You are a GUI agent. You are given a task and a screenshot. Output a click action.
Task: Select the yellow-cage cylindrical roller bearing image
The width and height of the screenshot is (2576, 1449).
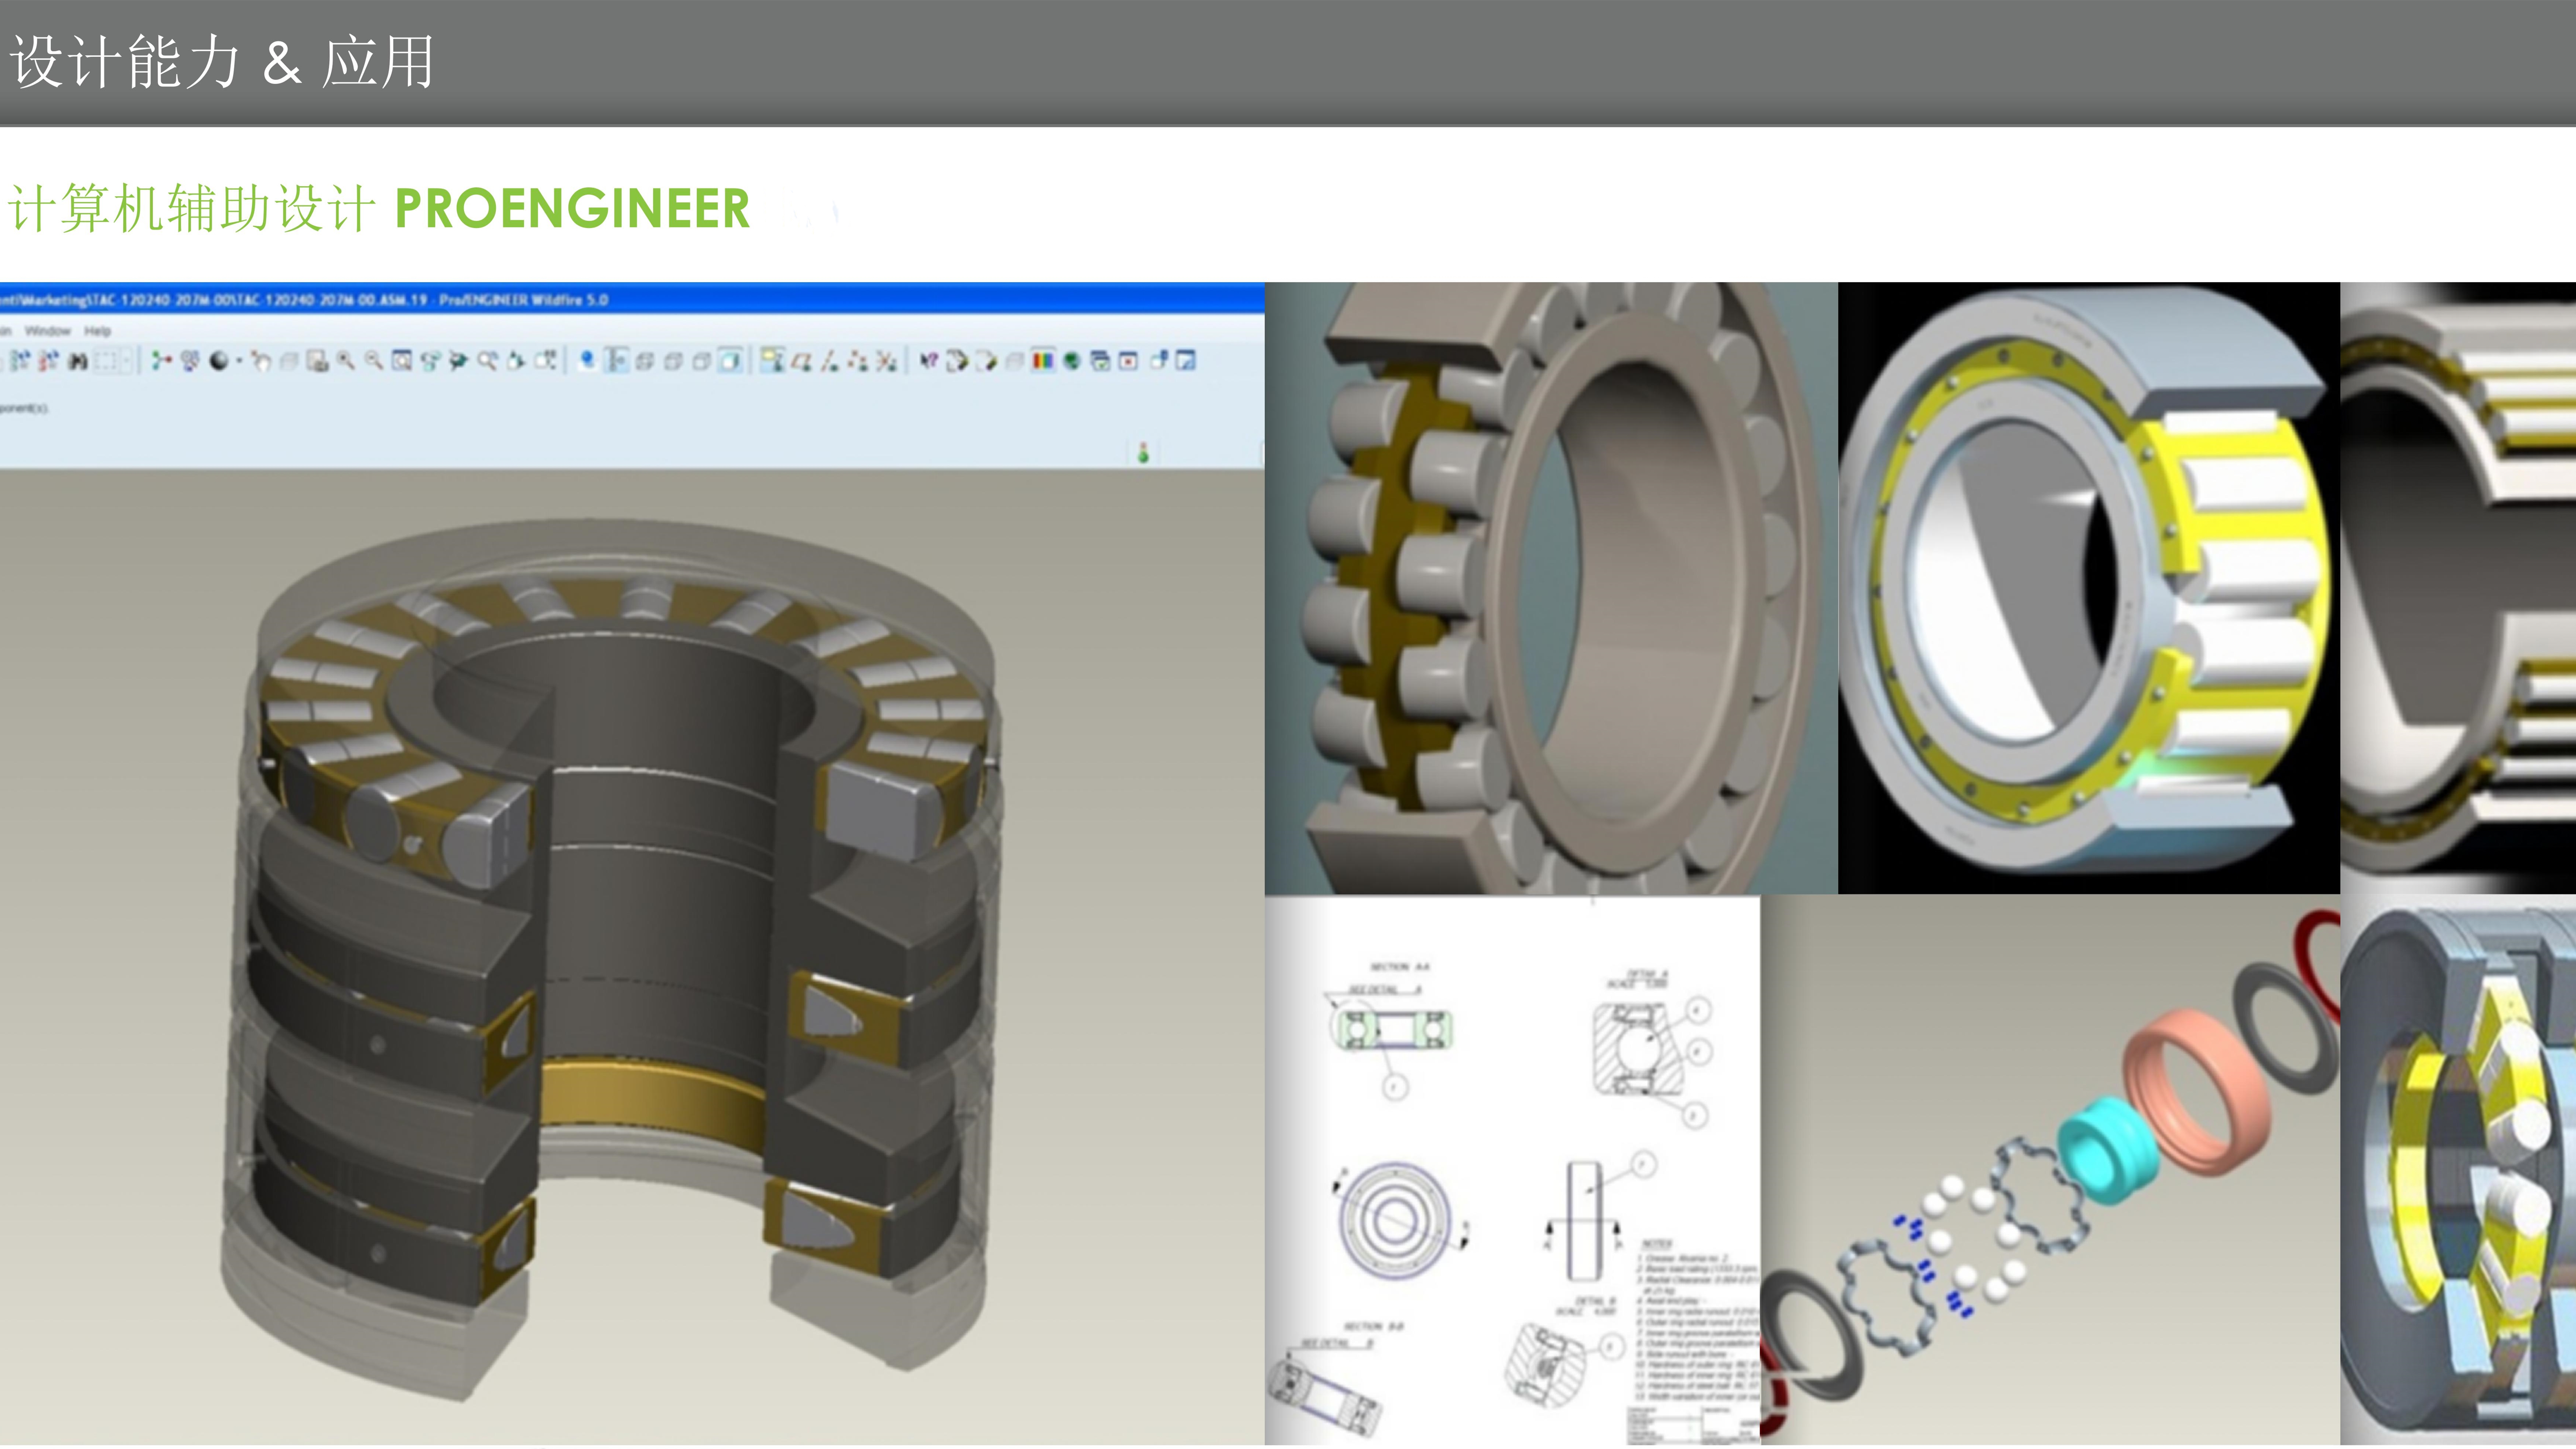(x=2089, y=588)
